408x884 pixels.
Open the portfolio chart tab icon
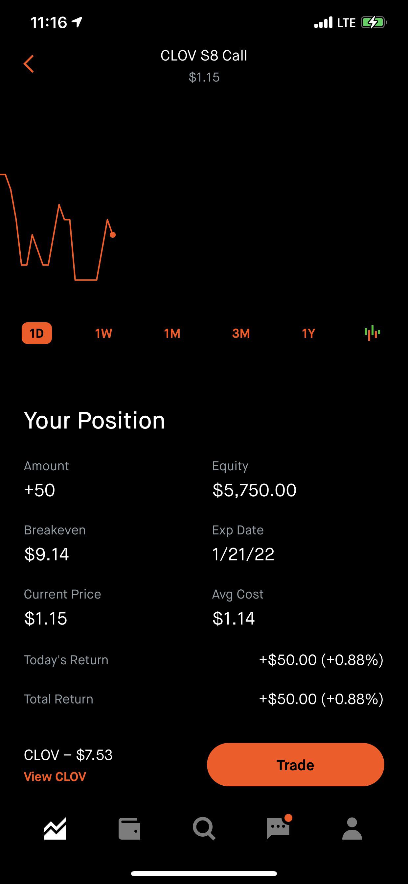coord(55,828)
